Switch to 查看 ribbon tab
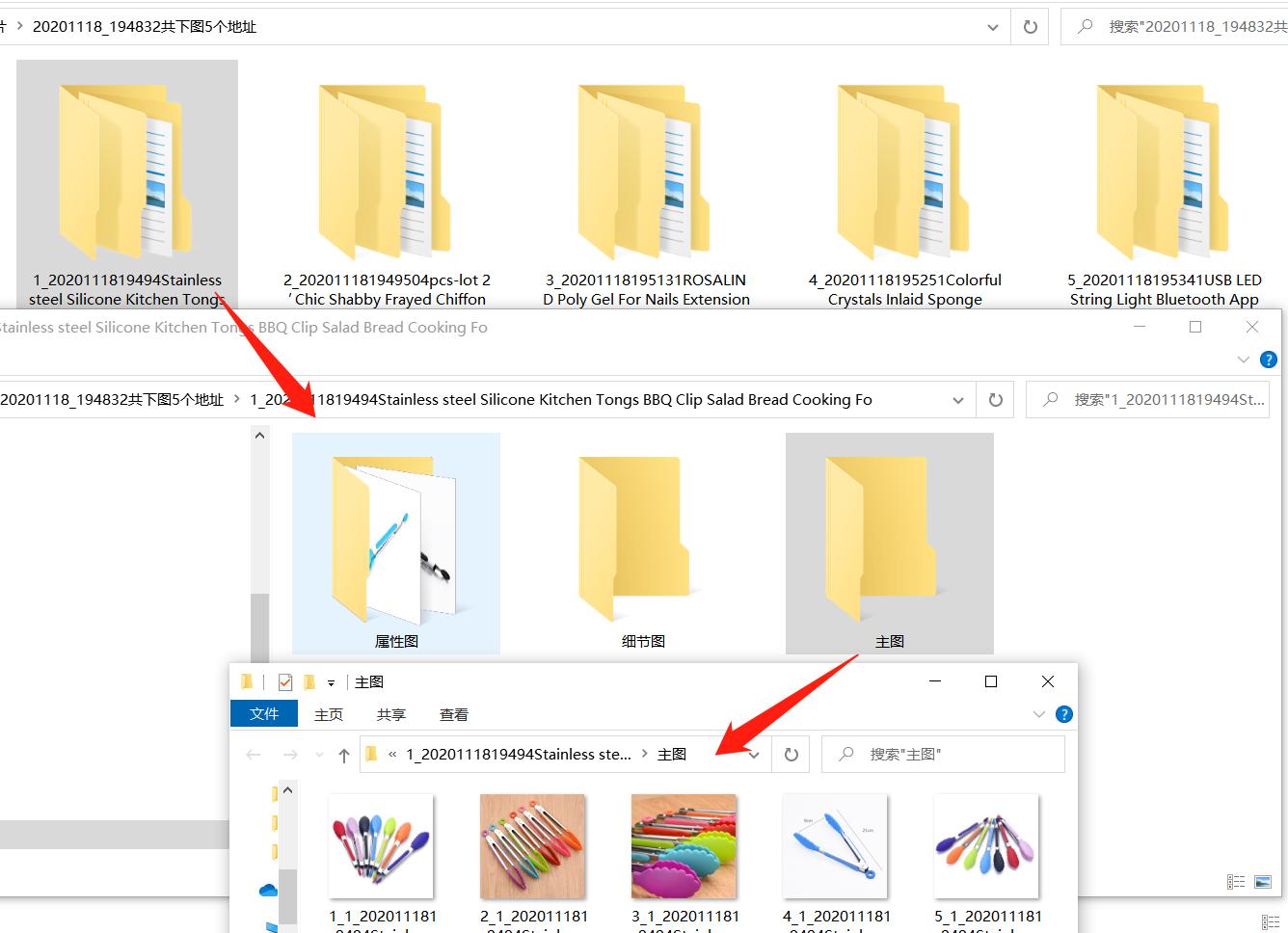Image resolution: width=1288 pixels, height=933 pixels. (454, 714)
